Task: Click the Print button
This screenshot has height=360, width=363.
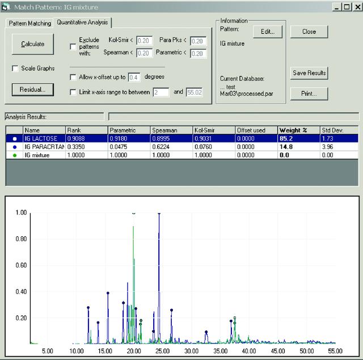Action: [309, 94]
